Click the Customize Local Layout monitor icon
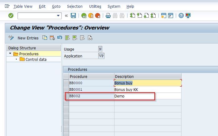 [x=188, y=16]
